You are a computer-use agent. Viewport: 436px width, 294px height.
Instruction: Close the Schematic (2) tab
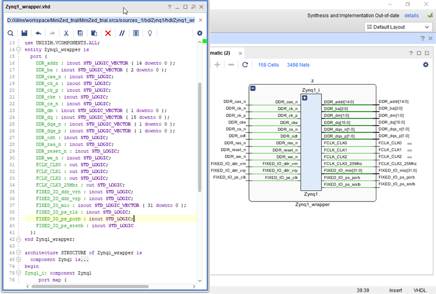(x=240, y=53)
